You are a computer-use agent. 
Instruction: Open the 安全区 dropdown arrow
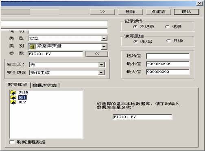click(101, 65)
